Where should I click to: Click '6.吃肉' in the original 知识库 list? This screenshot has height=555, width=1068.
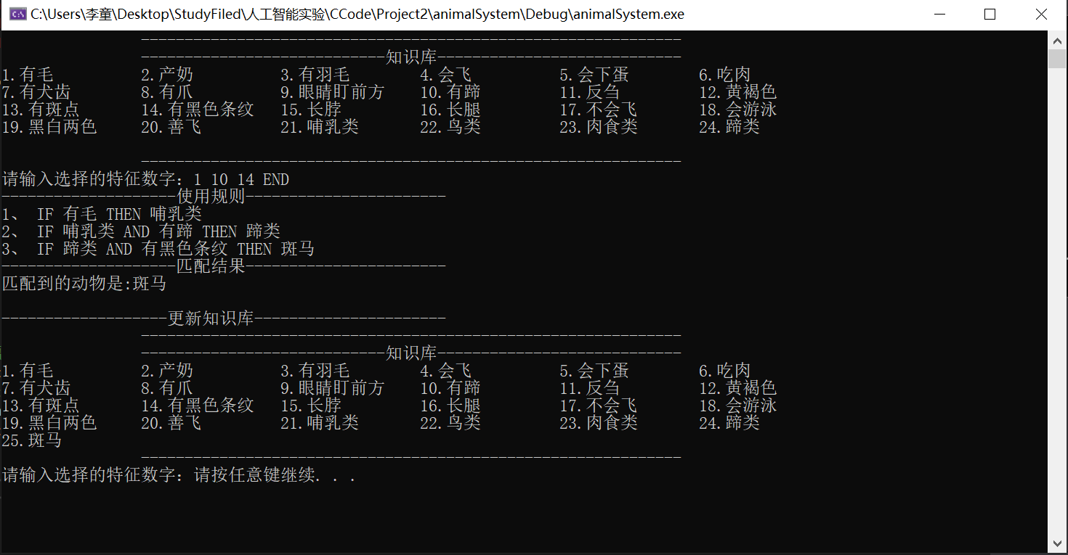point(725,75)
